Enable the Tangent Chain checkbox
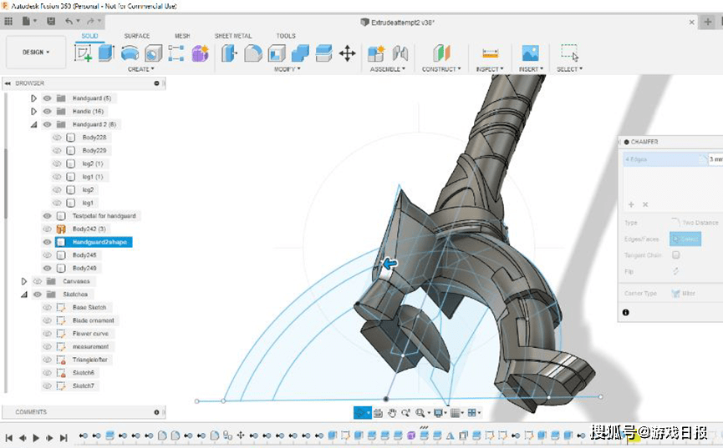 pos(675,255)
